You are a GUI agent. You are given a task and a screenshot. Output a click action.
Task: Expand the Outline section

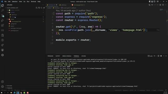[9, 86]
